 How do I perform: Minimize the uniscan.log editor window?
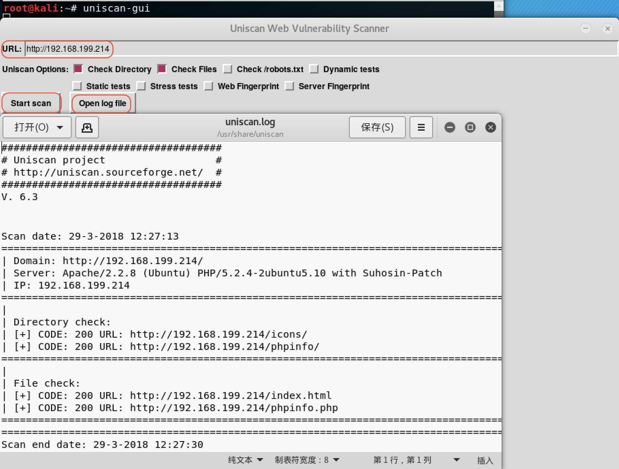pos(450,127)
